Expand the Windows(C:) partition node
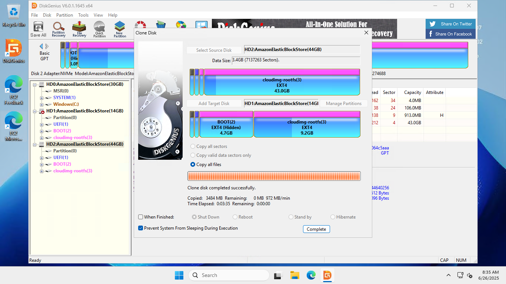 [x=42, y=104]
